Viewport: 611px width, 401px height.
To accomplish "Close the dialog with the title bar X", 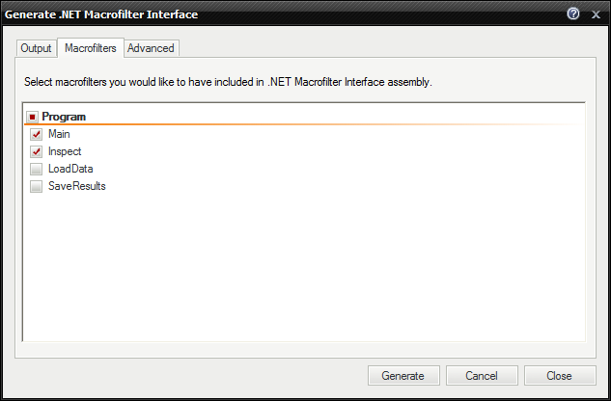I will (595, 14).
